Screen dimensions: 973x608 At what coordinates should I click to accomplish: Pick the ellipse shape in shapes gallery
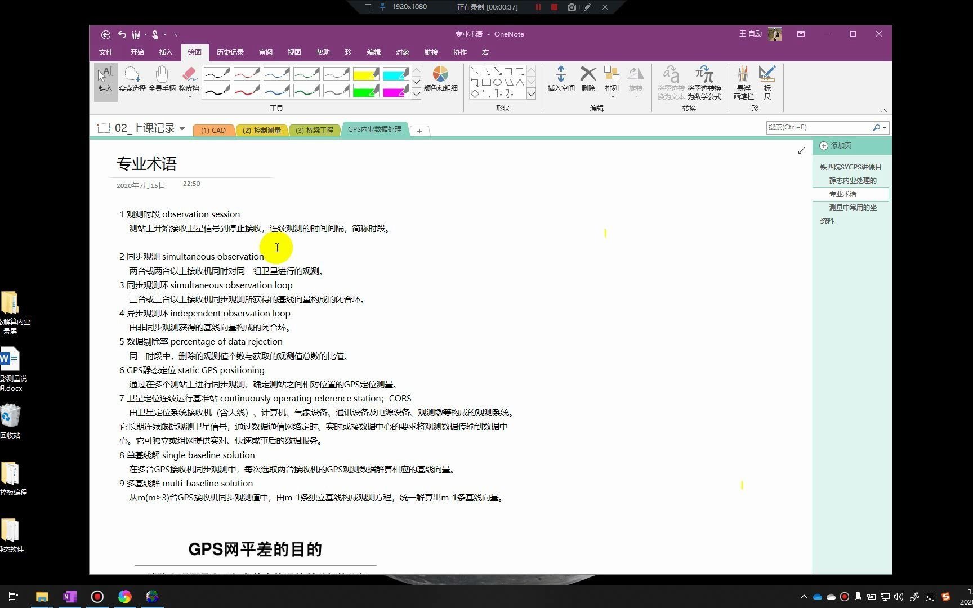[497, 82]
